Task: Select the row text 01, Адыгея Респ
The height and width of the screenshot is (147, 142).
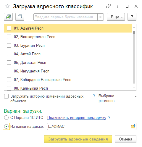Action: pyautogui.click(x=29, y=28)
